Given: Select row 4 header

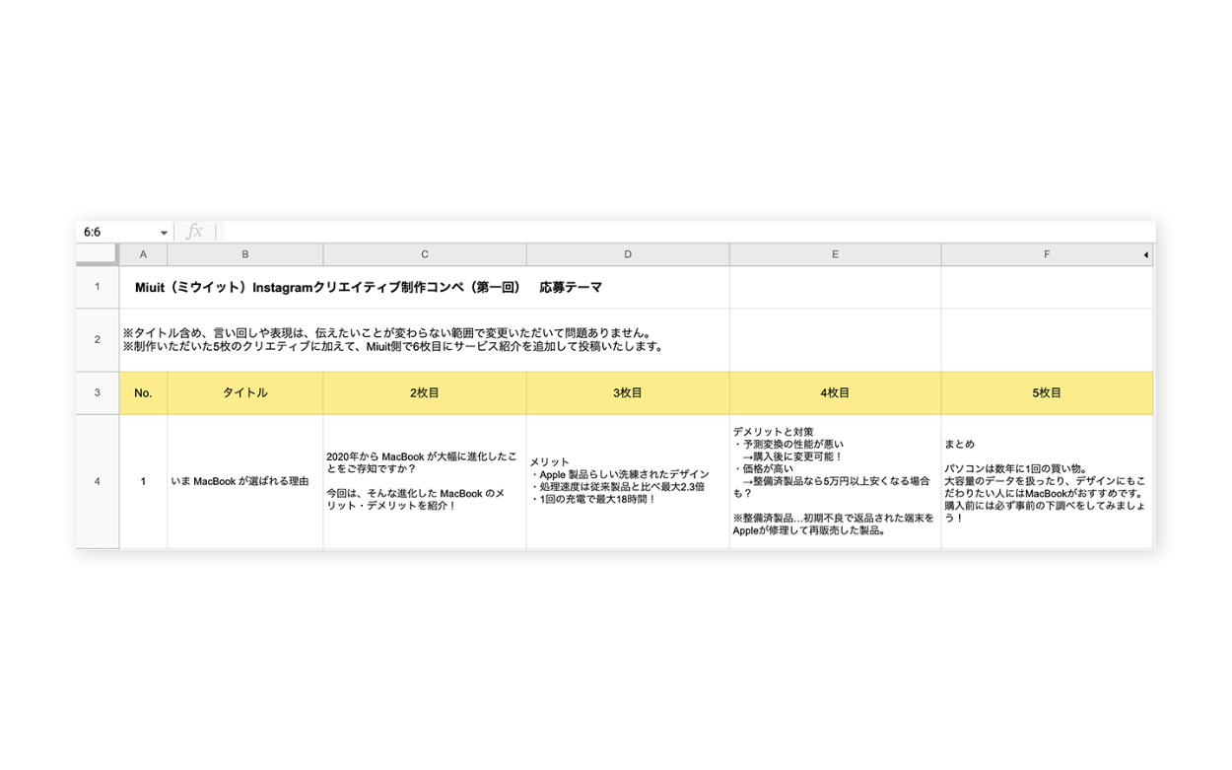Looking at the screenshot, I should click(x=98, y=481).
